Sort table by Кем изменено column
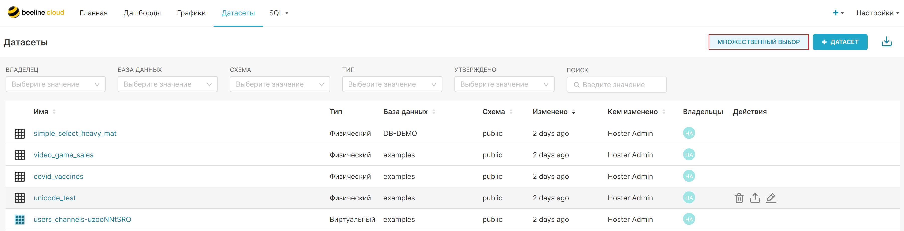 tap(636, 112)
